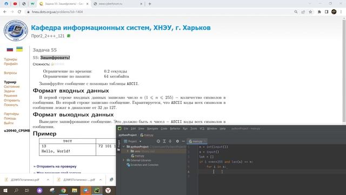
Task: Close the cyberforum.ru tab
Action: point(141,4)
